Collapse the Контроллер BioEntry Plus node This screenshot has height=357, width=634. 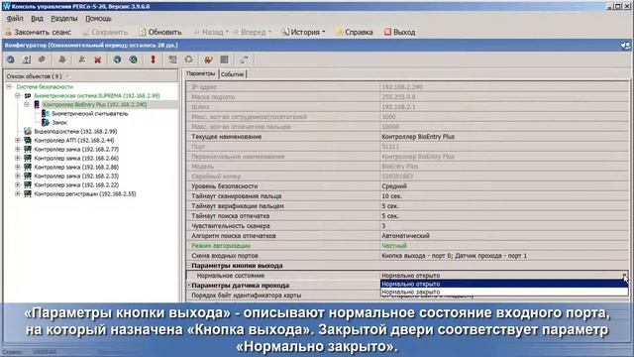[x=27, y=104]
